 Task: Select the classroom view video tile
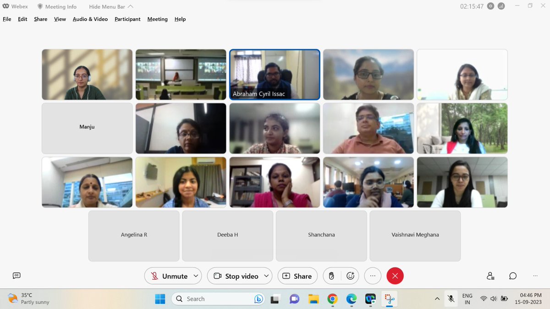(181, 75)
